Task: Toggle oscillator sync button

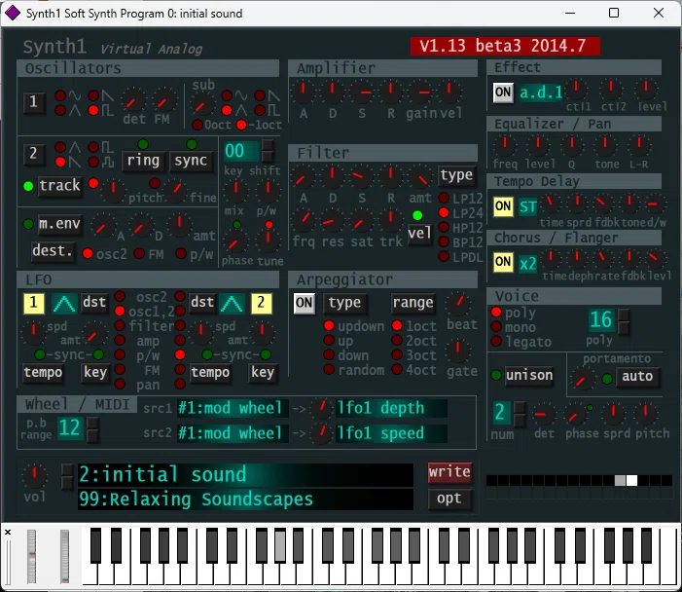Action: point(191,161)
